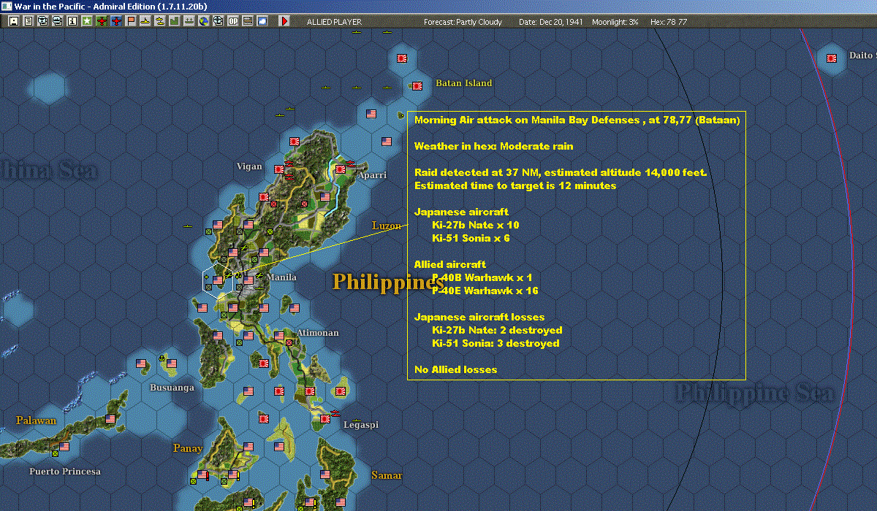Click 'Forecast: Partly Cloudy' in status bar

coord(463,22)
